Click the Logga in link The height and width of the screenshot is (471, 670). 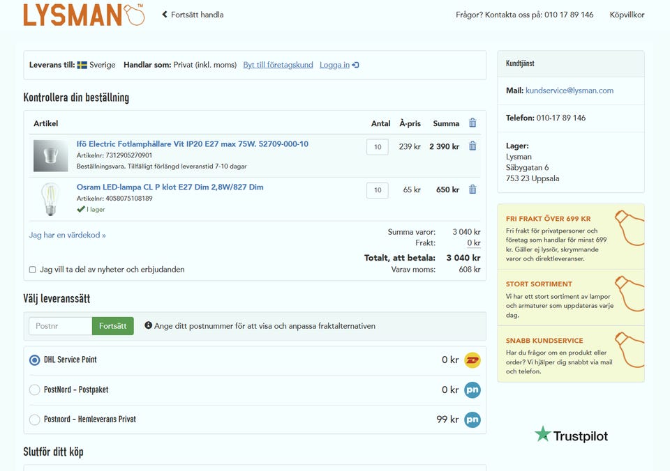coord(334,65)
